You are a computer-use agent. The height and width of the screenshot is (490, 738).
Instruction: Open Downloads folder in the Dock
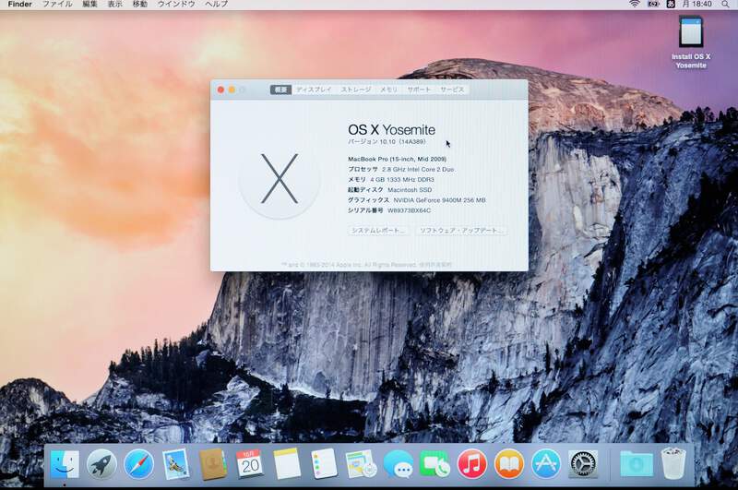(637, 464)
